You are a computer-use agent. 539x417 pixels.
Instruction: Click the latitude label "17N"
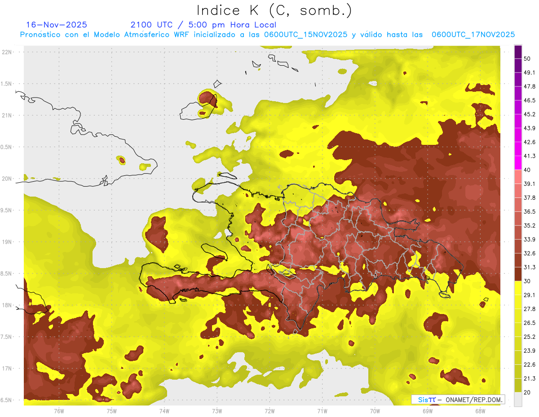click(x=7, y=368)
